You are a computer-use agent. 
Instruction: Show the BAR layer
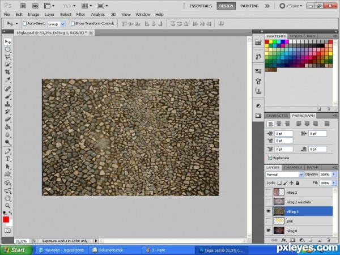269,221
